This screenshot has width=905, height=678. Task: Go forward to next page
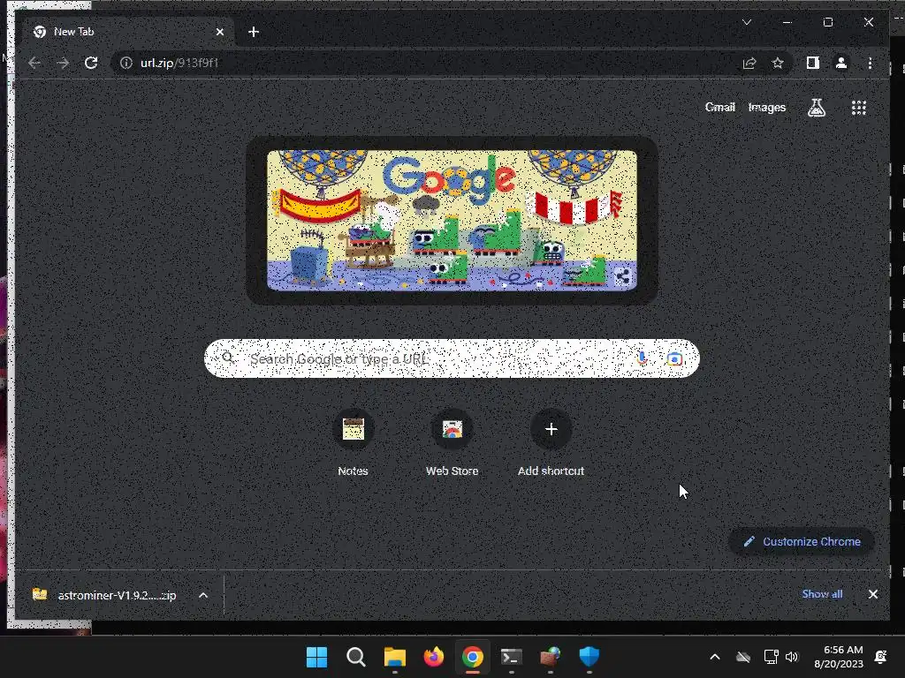(x=63, y=63)
